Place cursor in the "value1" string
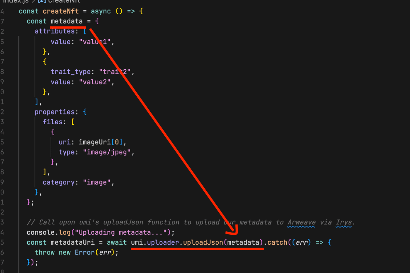410x273 pixels. point(95,42)
